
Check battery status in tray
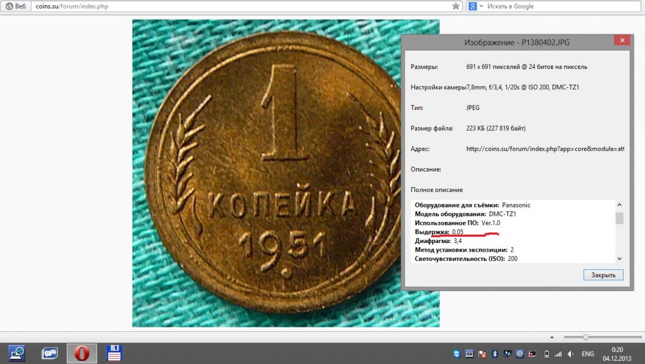(547, 354)
